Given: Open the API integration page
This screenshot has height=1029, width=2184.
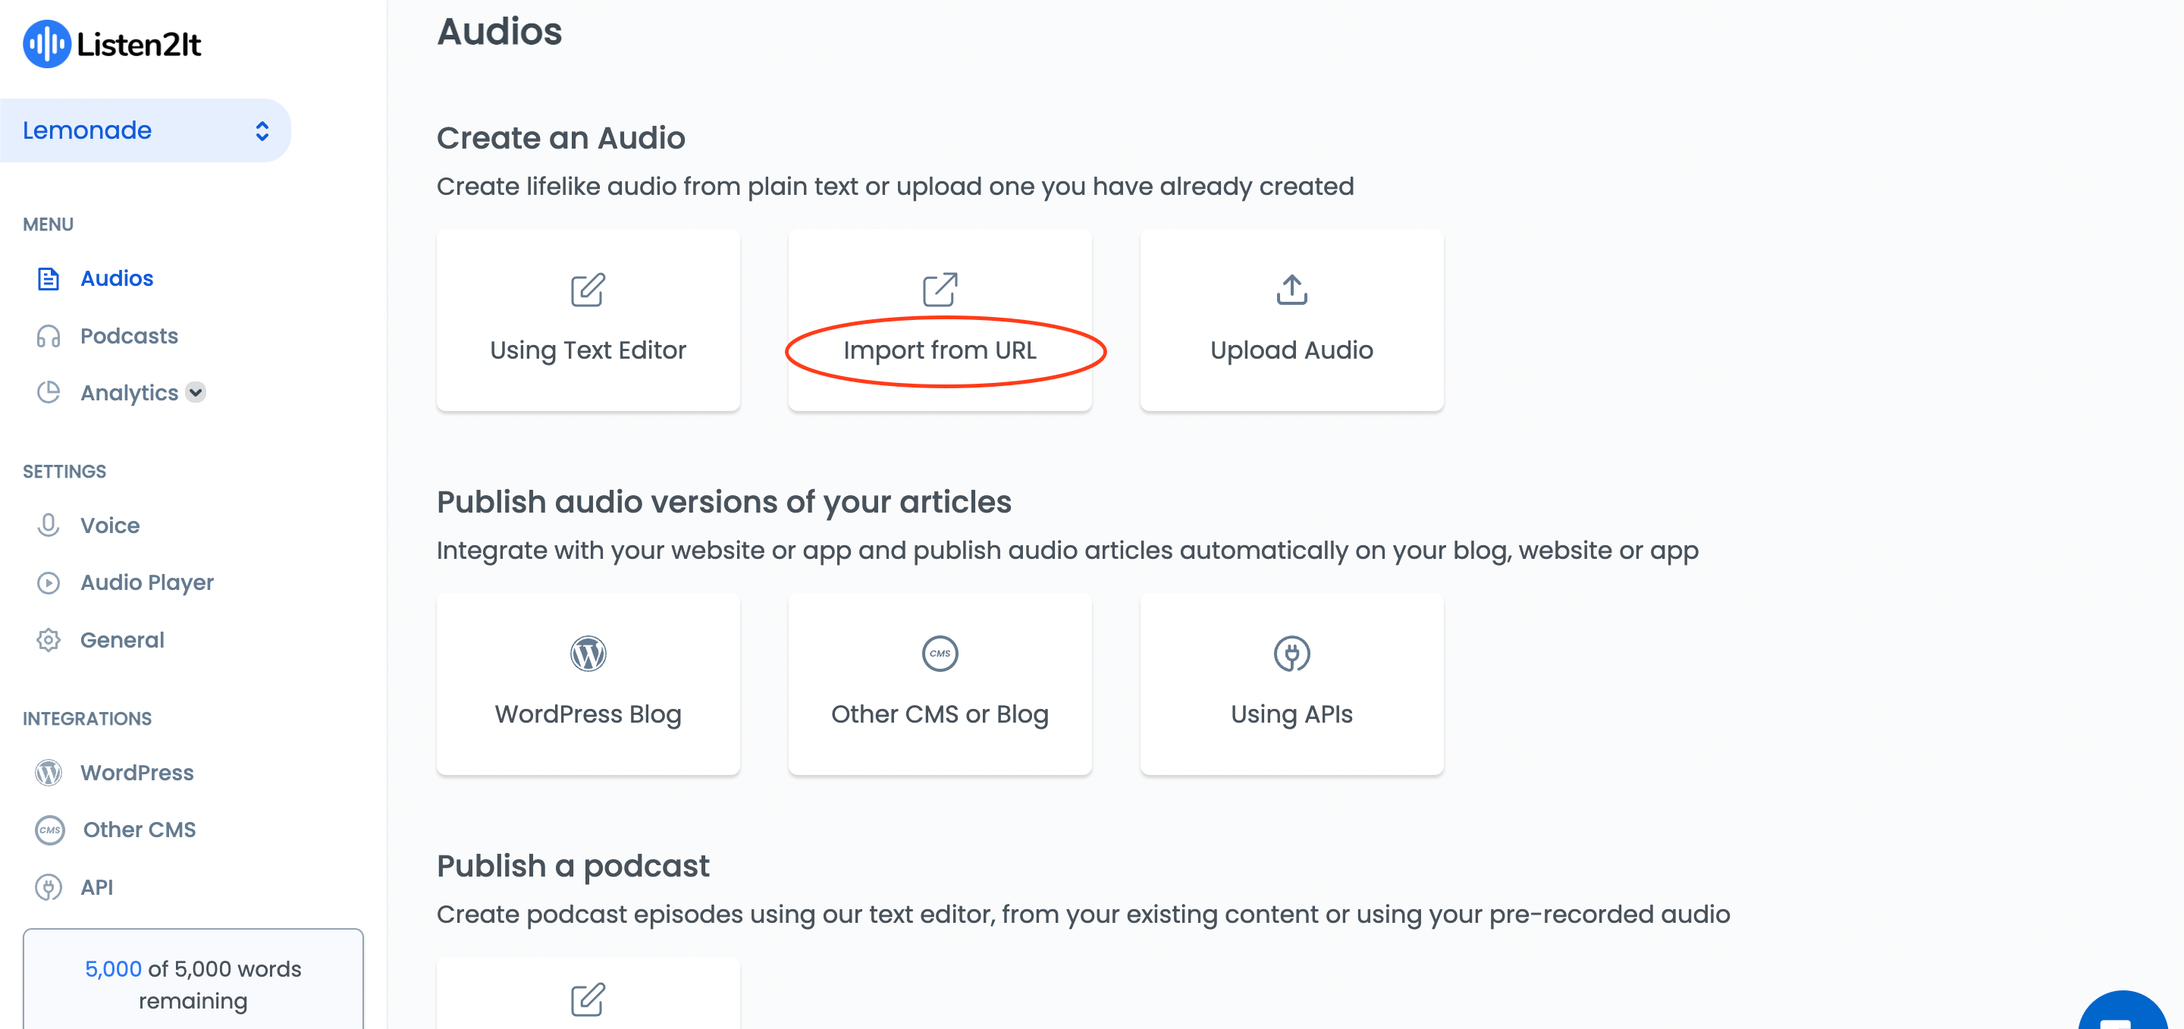Looking at the screenshot, I should click(x=96, y=887).
